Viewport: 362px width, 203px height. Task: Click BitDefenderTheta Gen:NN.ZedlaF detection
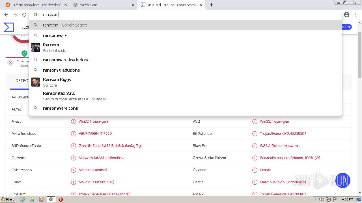[110, 146]
